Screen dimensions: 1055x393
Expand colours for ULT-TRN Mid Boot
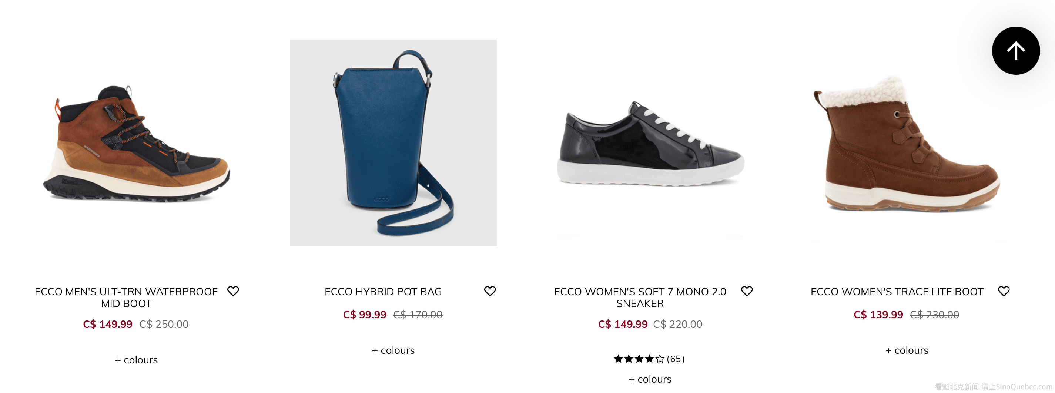136,360
